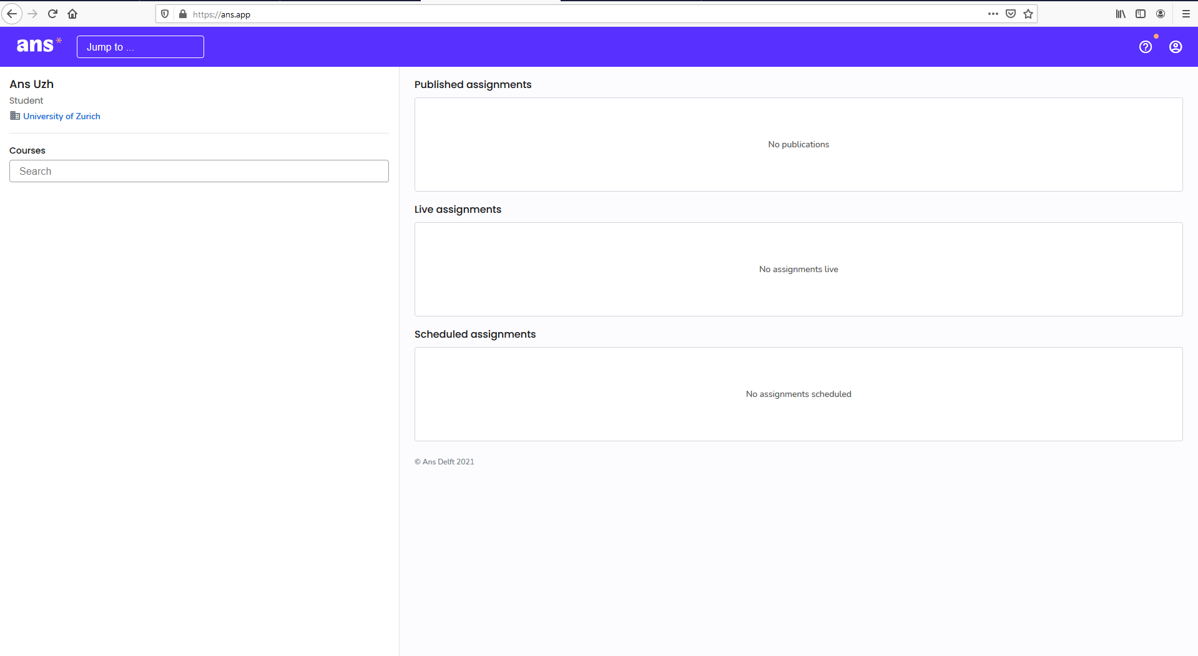
Task: Save page to Pocket icon
Action: coord(1011,14)
